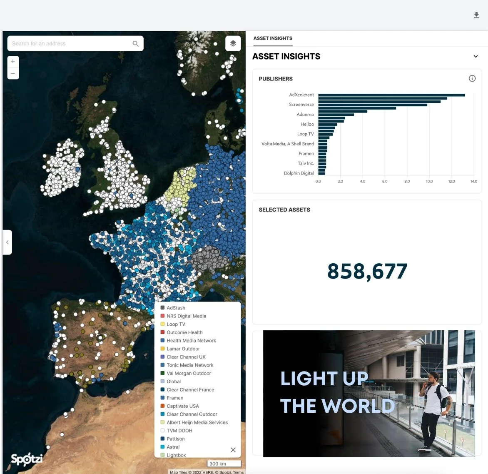
Task: Select Health Media Network legend entry
Action: (x=188, y=340)
